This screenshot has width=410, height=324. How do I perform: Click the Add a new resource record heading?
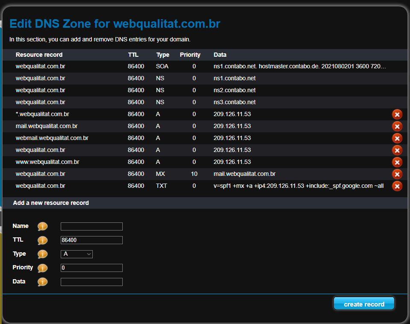click(51, 203)
